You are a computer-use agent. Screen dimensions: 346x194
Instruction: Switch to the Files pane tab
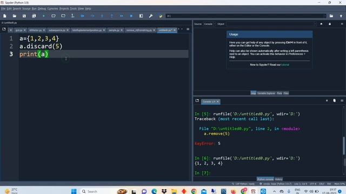point(286,93)
